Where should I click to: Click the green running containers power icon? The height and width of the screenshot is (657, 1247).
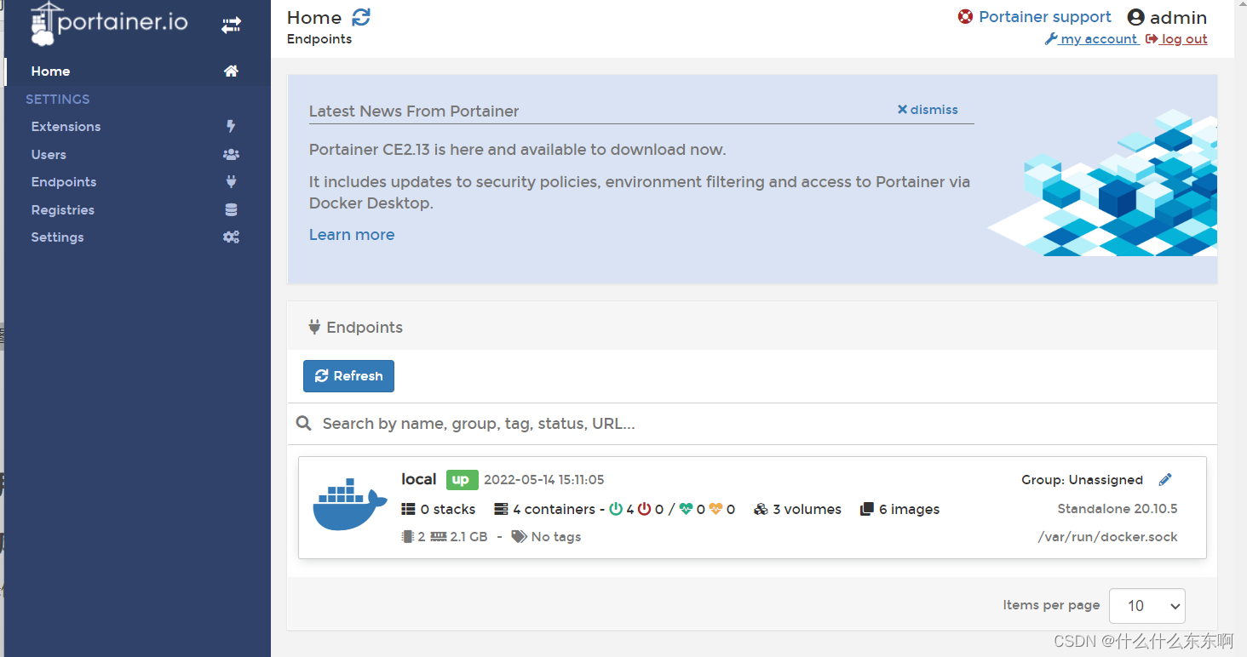click(616, 510)
